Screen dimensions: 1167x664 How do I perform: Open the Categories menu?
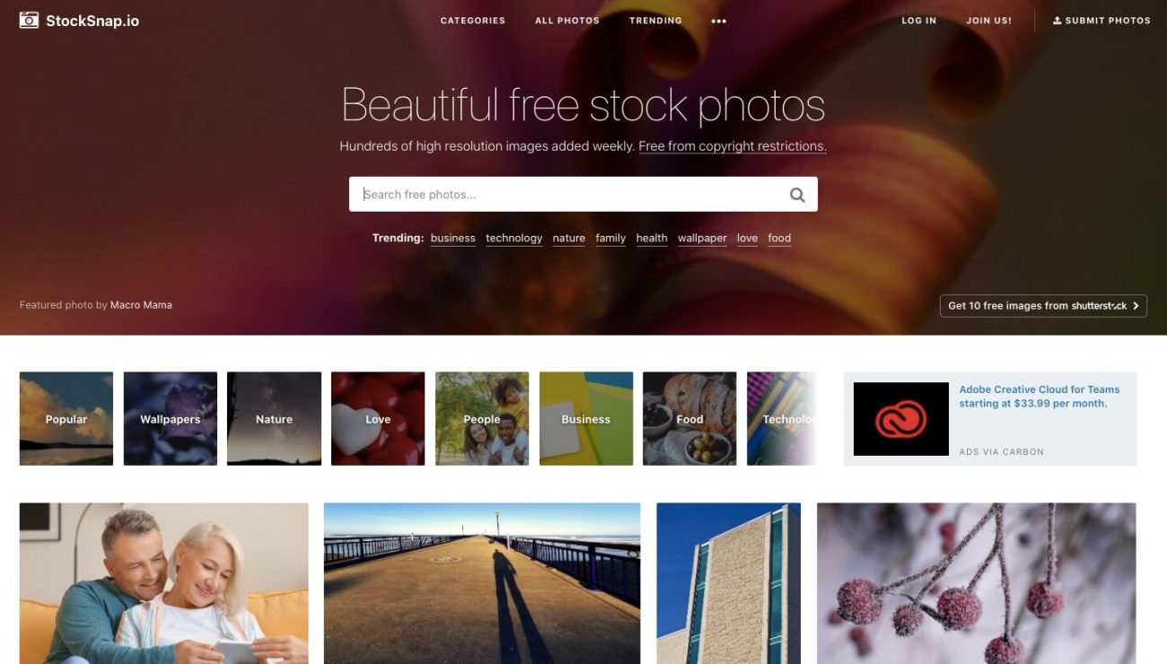click(x=472, y=21)
